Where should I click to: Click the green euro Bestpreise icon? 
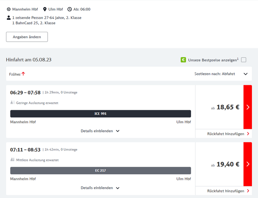click(x=183, y=60)
